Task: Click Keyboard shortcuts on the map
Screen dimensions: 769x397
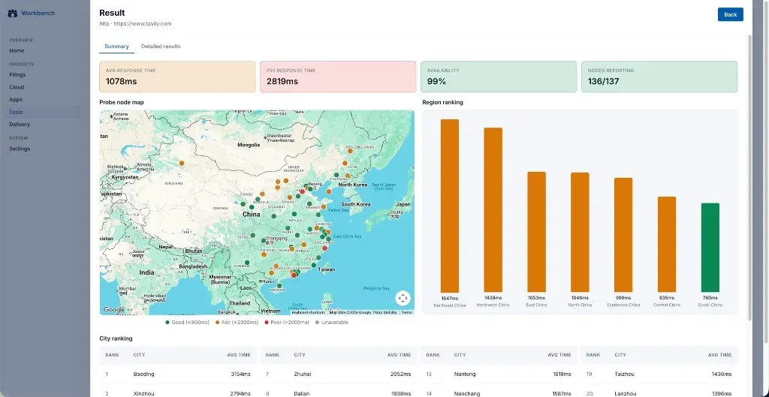Action: point(308,312)
